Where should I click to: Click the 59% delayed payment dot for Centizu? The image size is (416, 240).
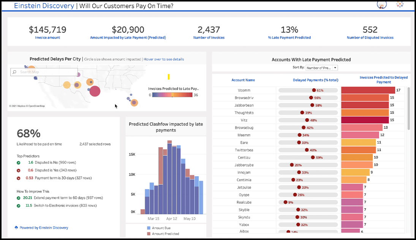pos(313,157)
